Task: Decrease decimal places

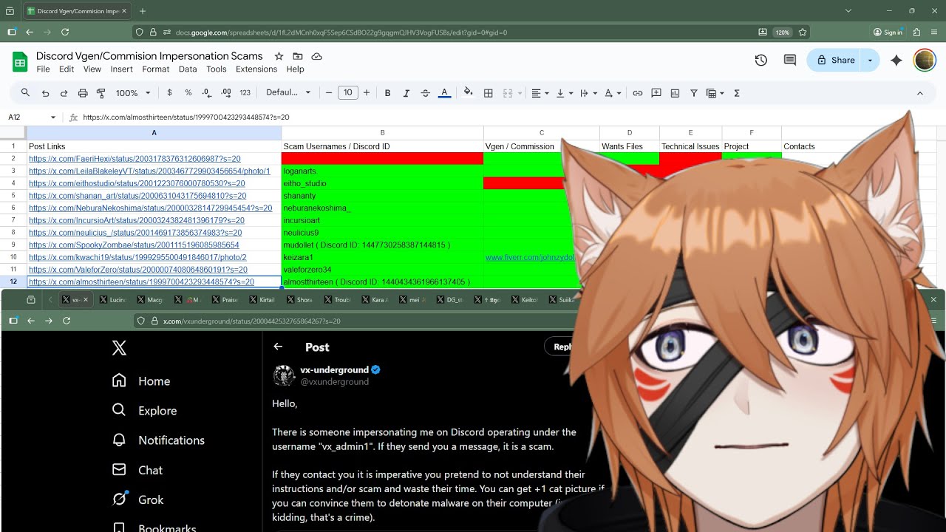Action: (x=207, y=93)
